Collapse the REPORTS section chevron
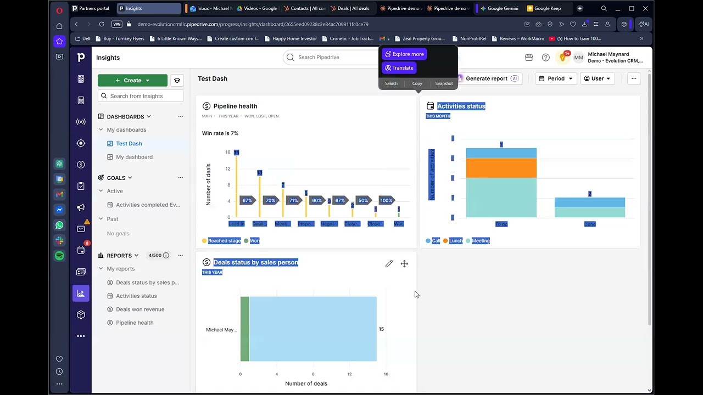The height and width of the screenshot is (395, 703). point(136,256)
